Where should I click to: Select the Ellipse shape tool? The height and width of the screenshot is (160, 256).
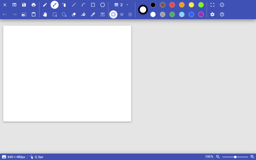coord(103,5)
